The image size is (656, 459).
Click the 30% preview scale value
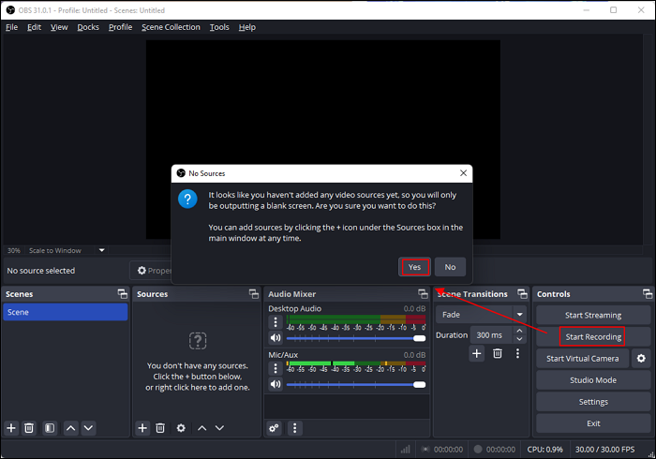pos(14,250)
